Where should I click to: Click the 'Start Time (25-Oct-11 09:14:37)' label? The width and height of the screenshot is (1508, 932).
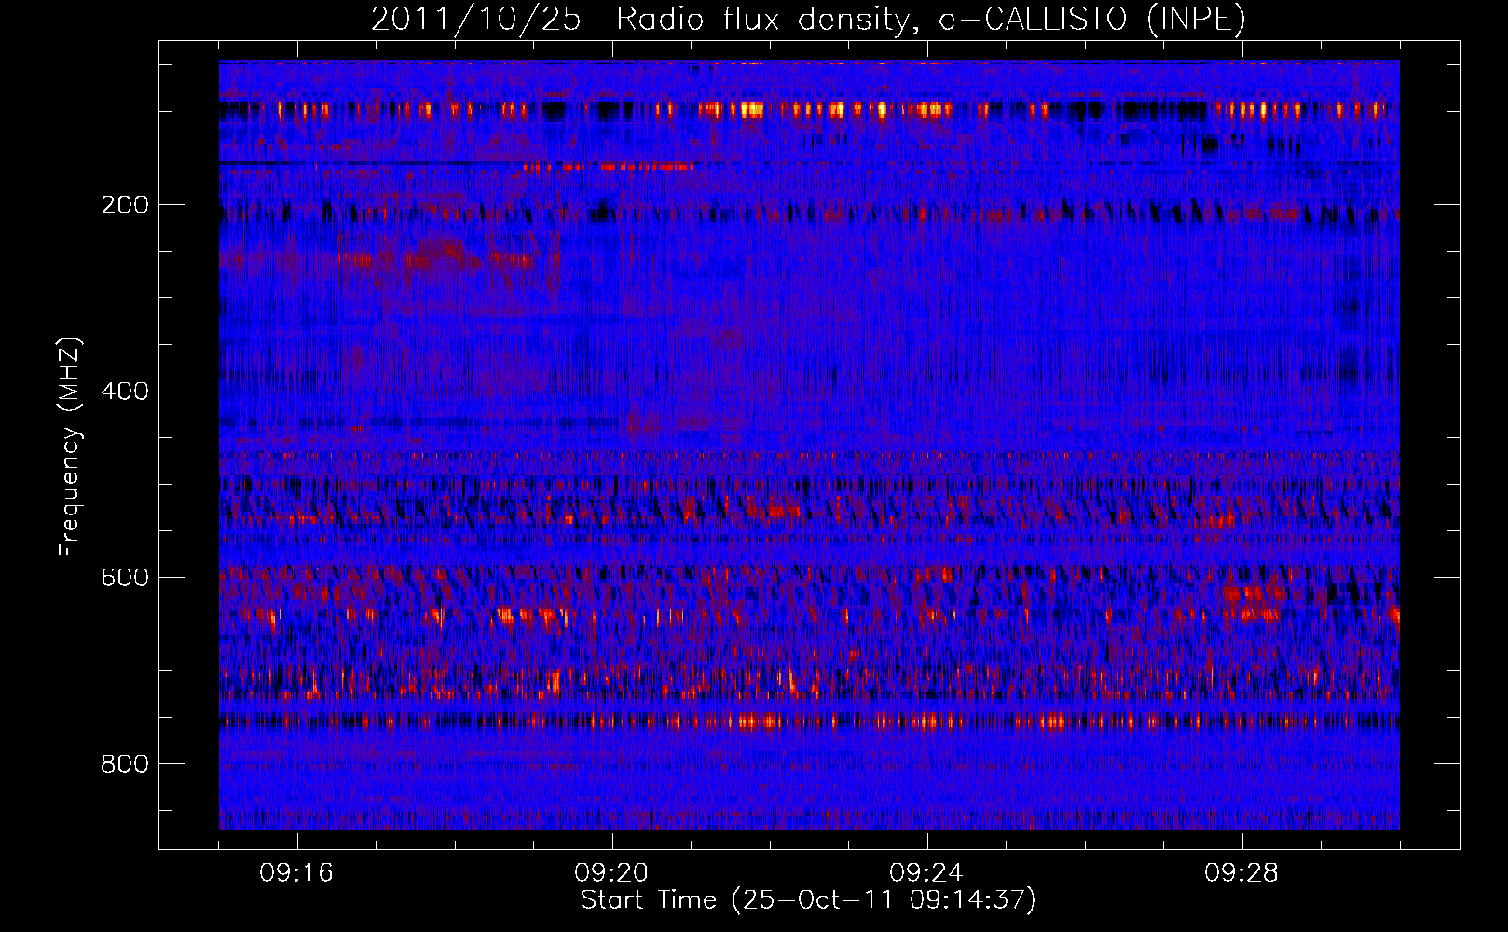[808, 900]
